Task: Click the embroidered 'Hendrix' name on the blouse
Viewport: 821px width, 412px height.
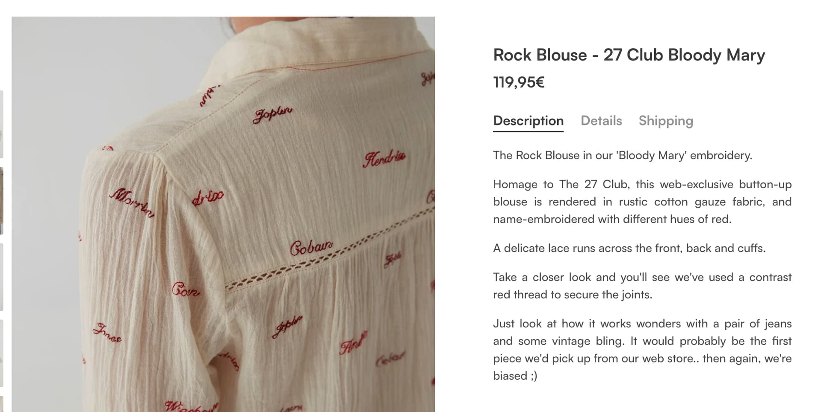Action: pos(384,158)
